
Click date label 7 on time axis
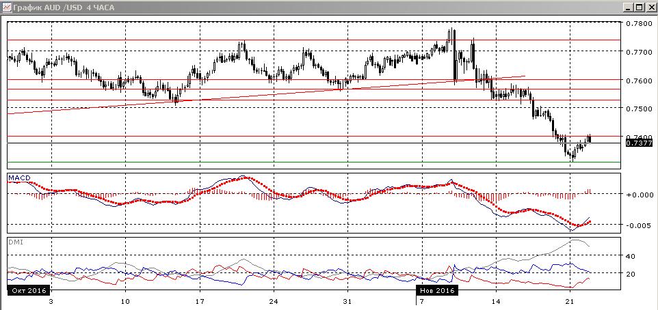point(421,302)
